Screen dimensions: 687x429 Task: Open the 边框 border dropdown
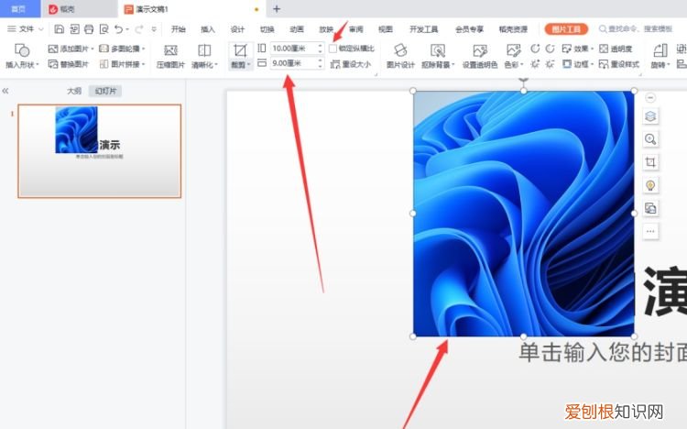pyautogui.click(x=592, y=64)
